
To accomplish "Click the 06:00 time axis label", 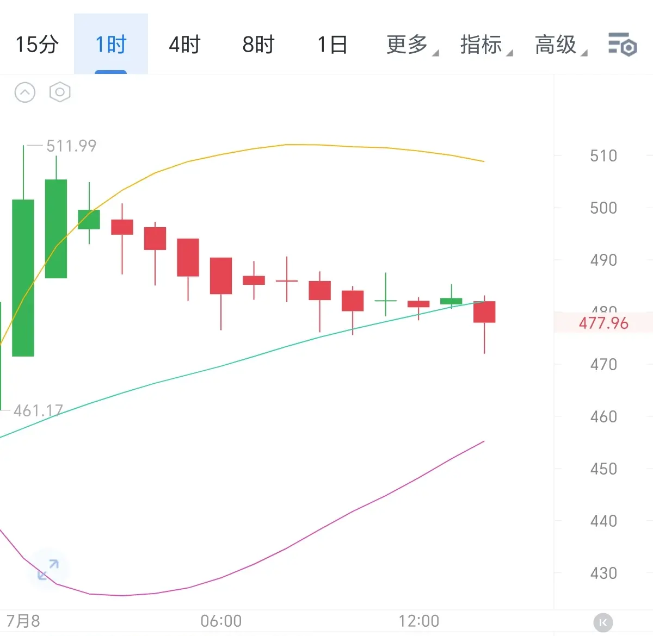I will tap(221, 621).
